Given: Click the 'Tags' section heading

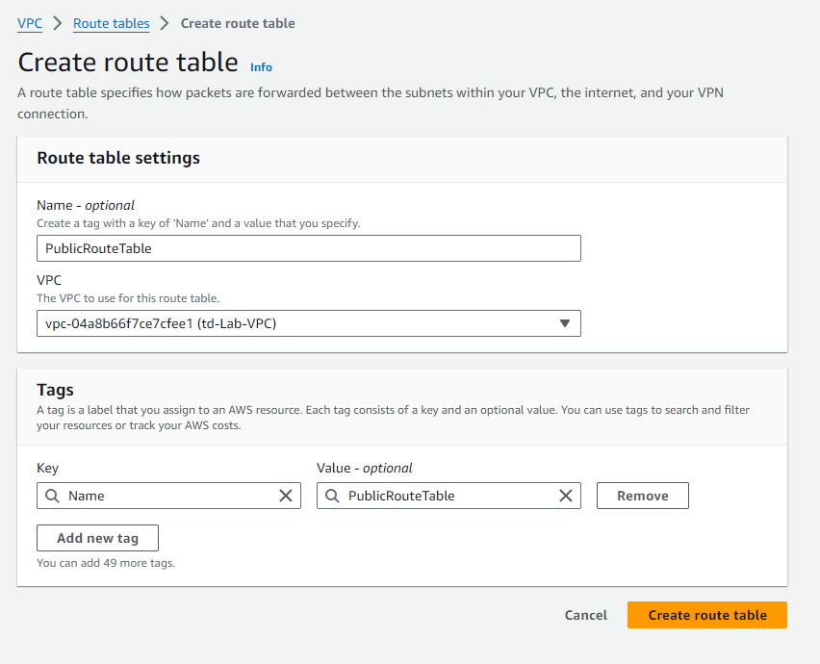Looking at the screenshot, I should coord(56,390).
